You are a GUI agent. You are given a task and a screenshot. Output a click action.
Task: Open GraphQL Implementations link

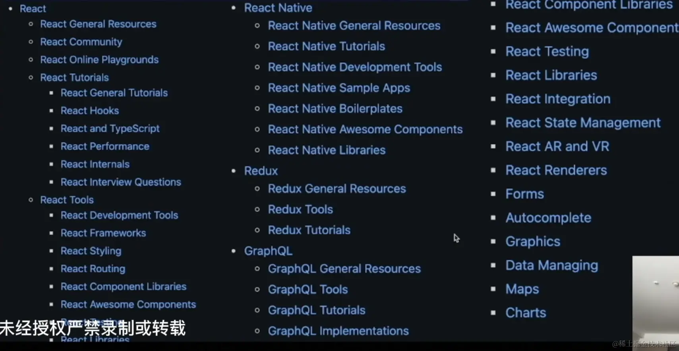pos(338,331)
